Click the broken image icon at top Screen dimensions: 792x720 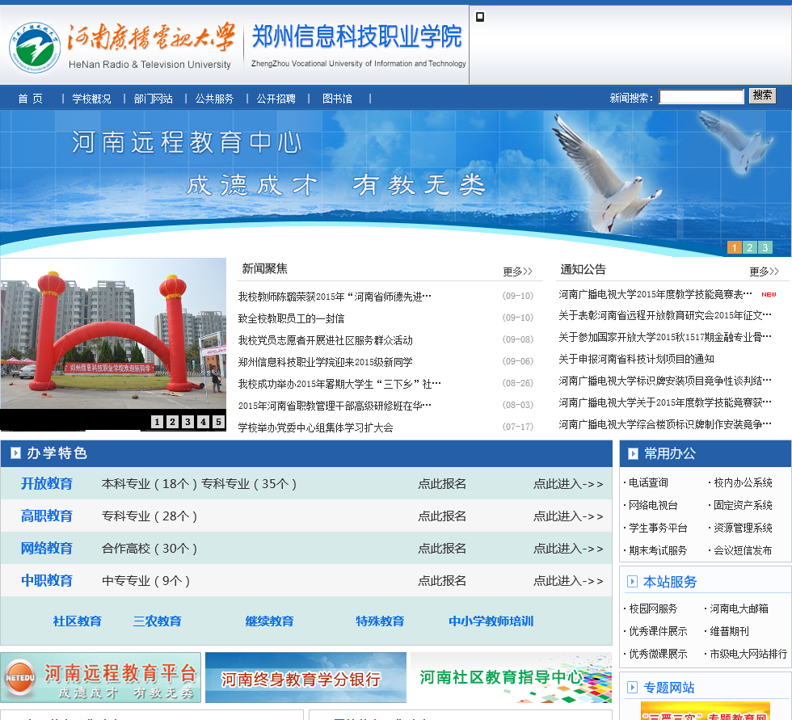point(480,17)
